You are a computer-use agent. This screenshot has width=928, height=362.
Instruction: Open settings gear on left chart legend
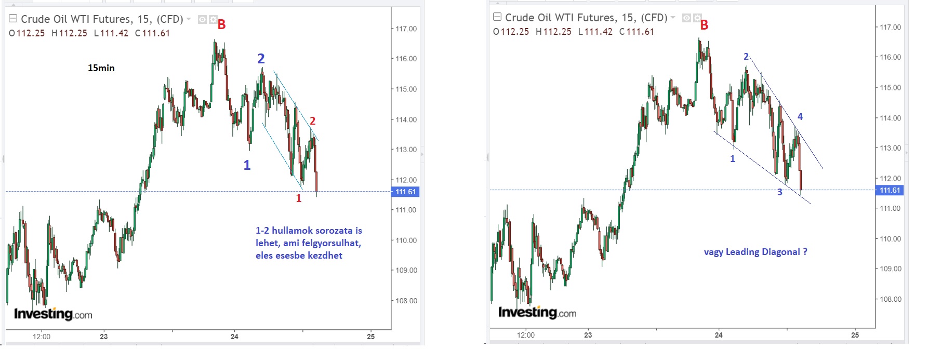click(x=213, y=19)
